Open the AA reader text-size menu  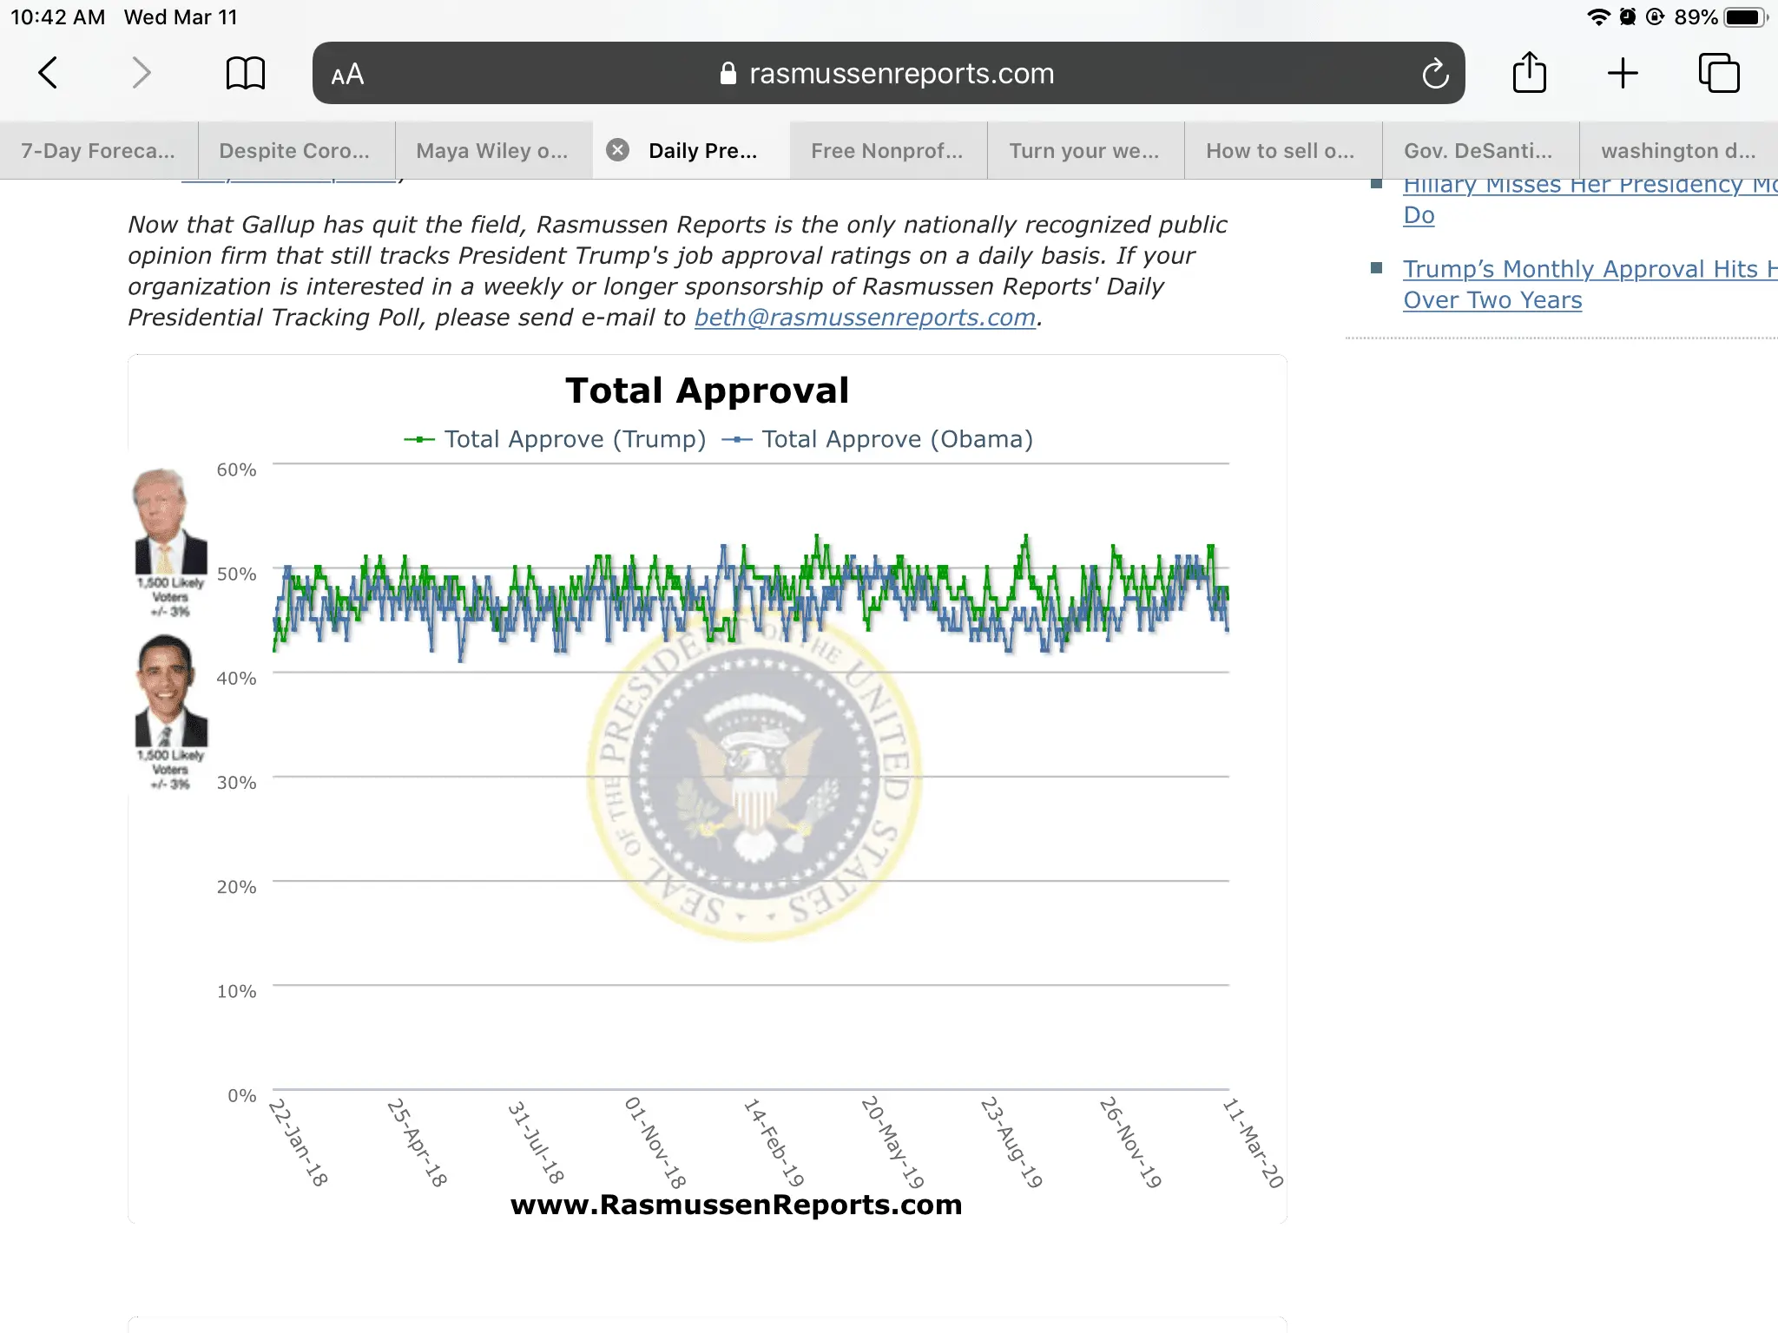tap(347, 75)
